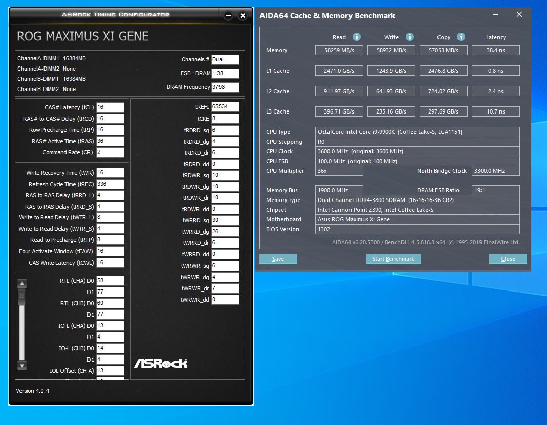
Task: Click the DRAM Frequency field
Action: pyautogui.click(x=225, y=87)
